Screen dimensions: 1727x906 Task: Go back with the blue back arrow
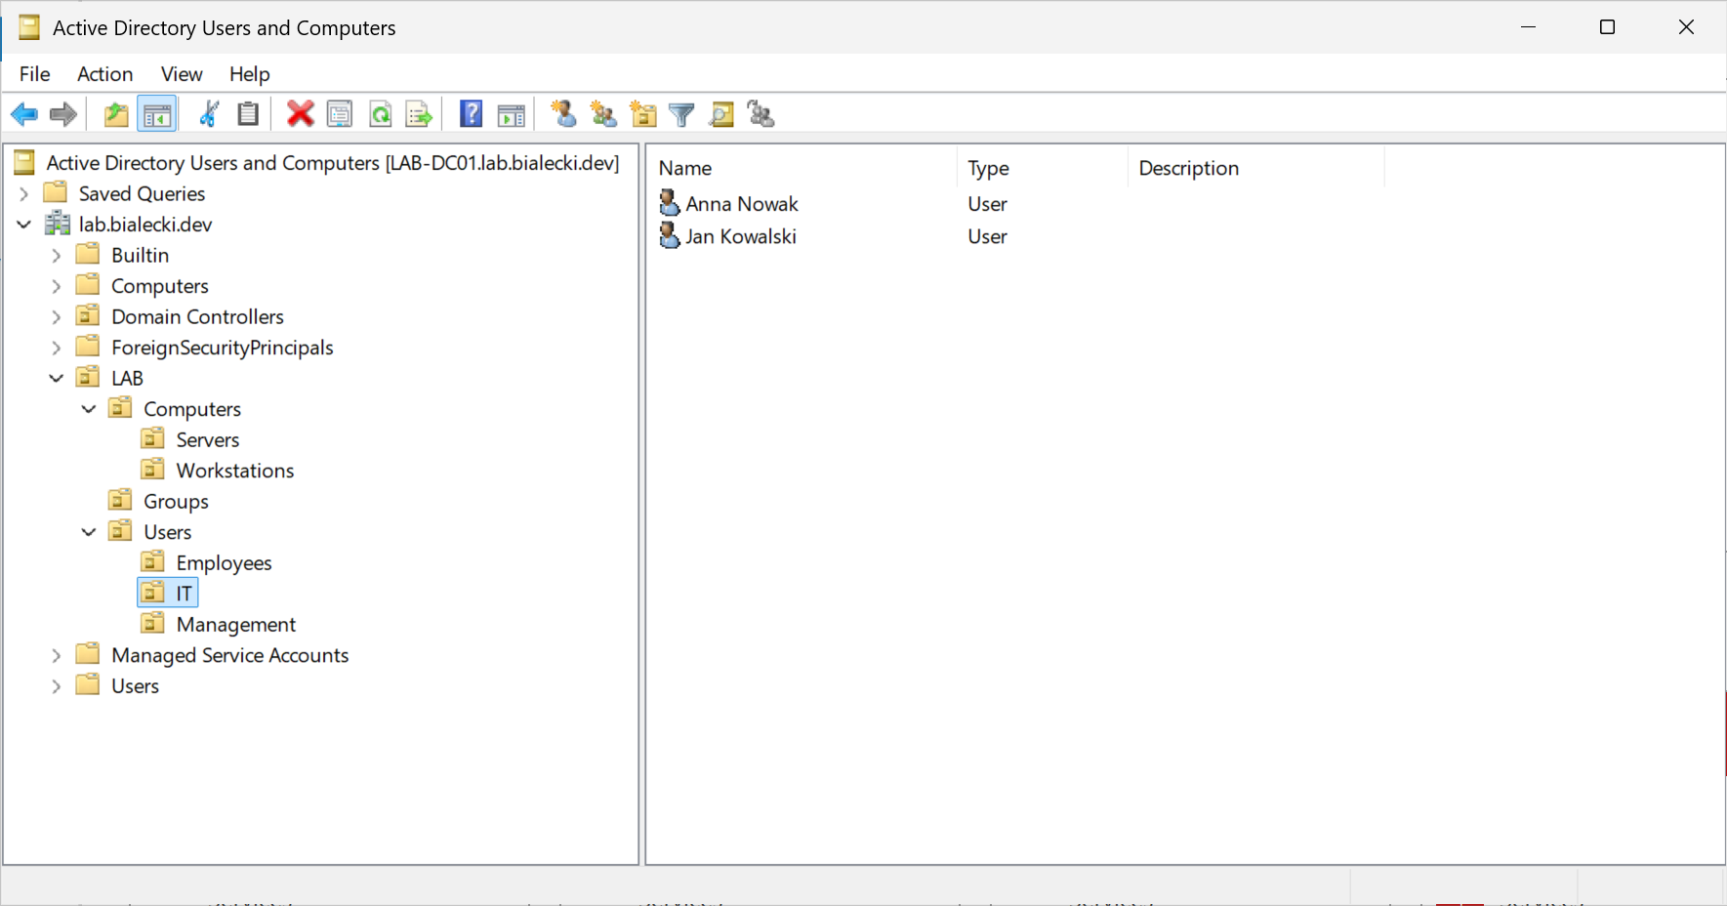pos(24,114)
